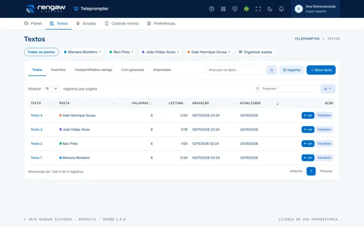Filter by Ravi Pires folder chip
This screenshot has height=227, width=364.
pyautogui.click(x=121, y=52)
